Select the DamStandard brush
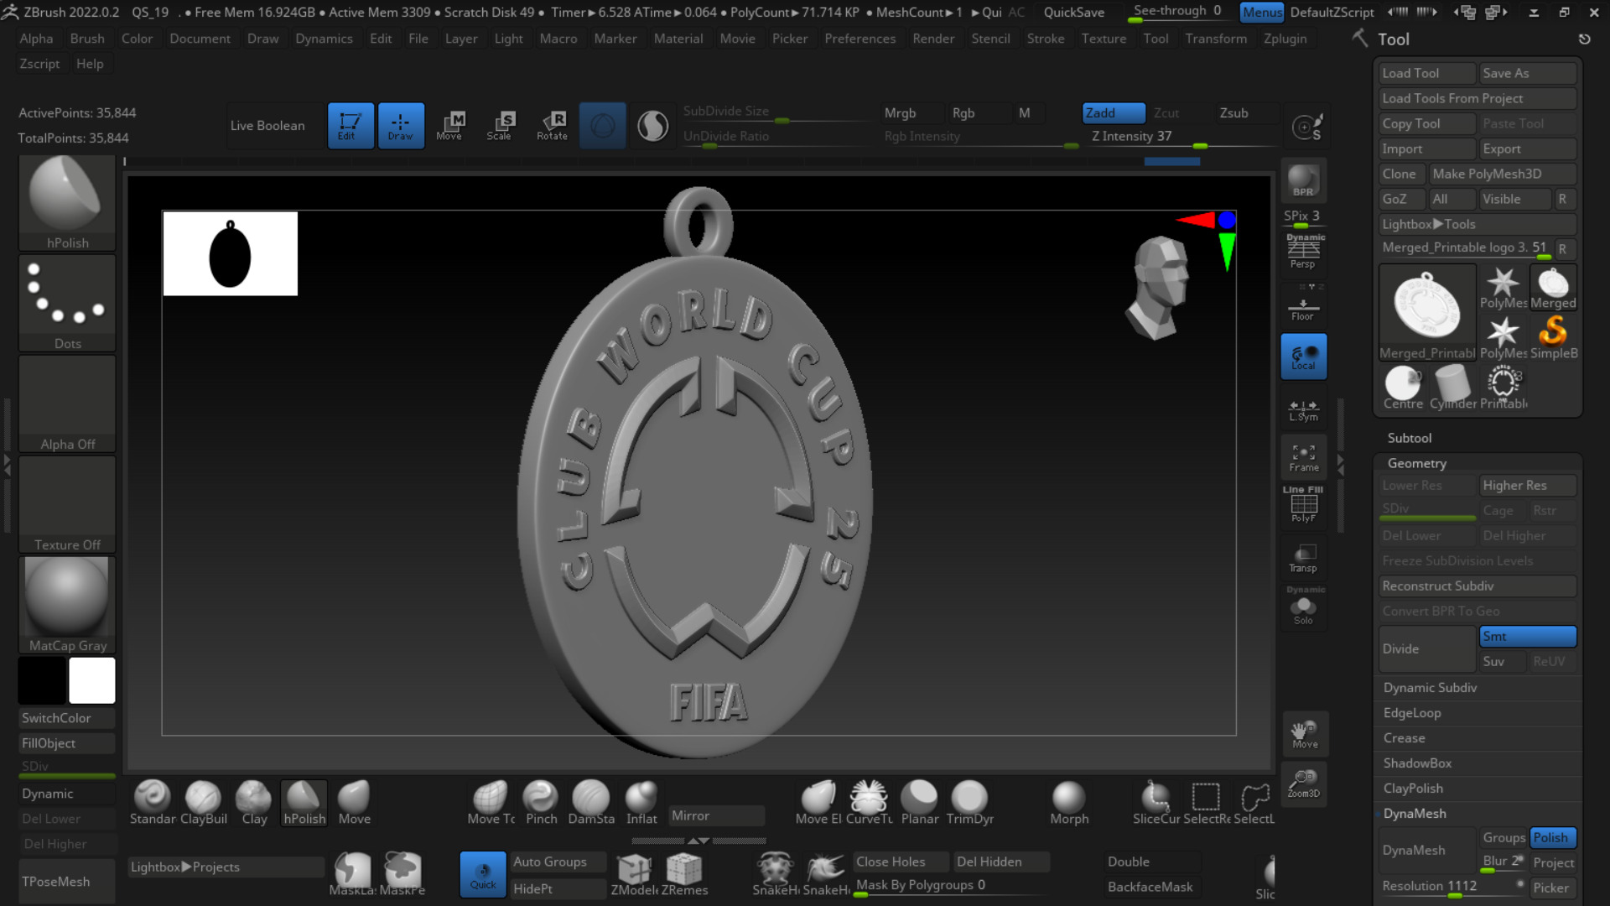This screenshot has height=906, width=1610. pyautogui.click(x=591, y=803)
